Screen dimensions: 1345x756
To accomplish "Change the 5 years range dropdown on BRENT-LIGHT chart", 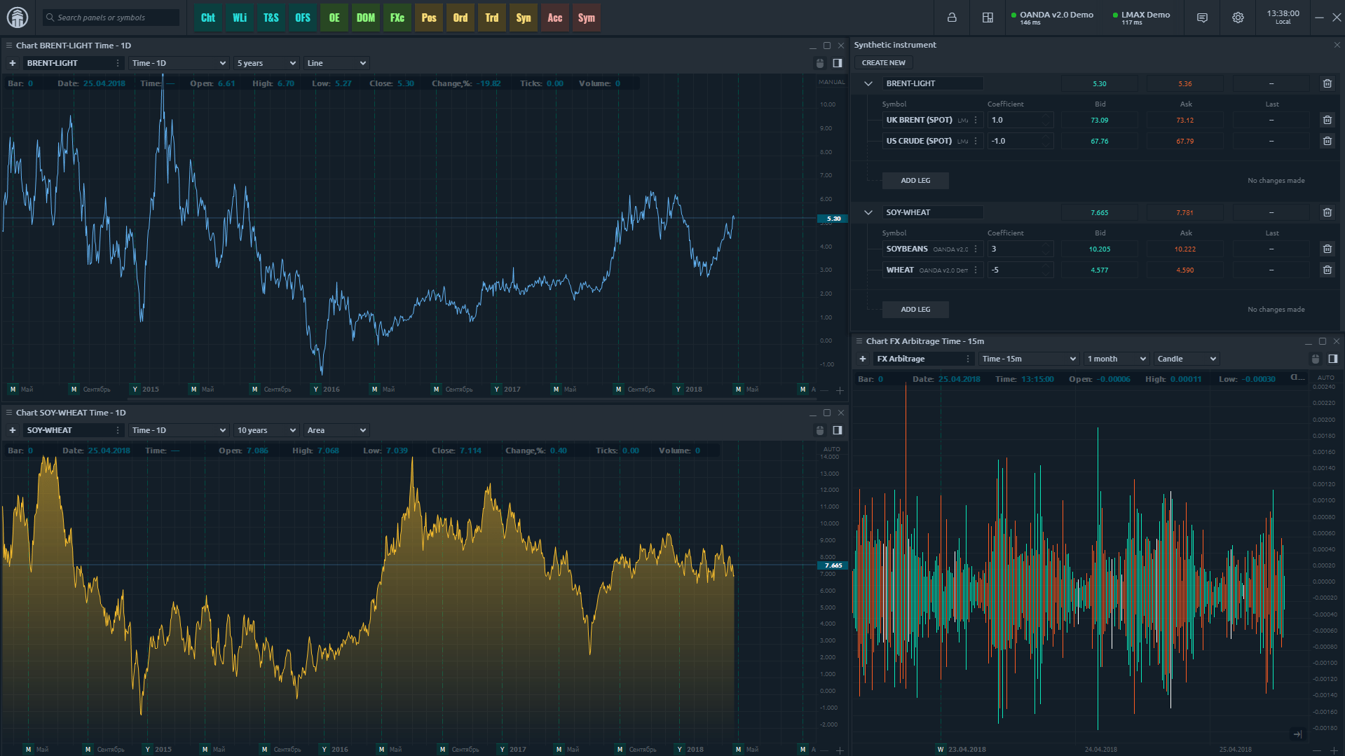I will click(266, 62).
